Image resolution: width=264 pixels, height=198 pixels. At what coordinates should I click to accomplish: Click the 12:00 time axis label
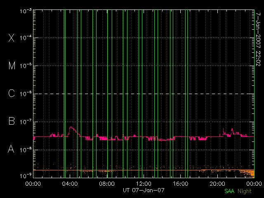(144, 184)
